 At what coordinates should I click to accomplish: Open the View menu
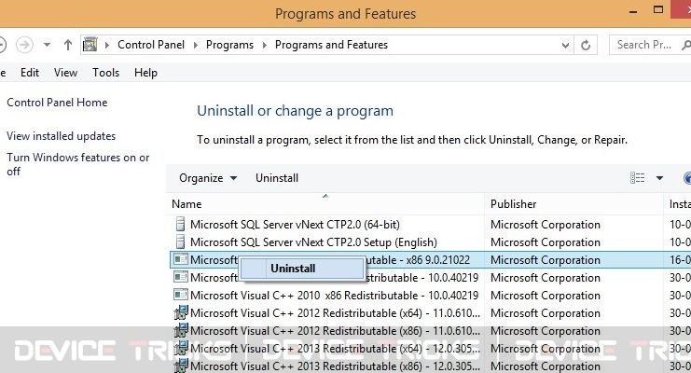coord(65,73)
